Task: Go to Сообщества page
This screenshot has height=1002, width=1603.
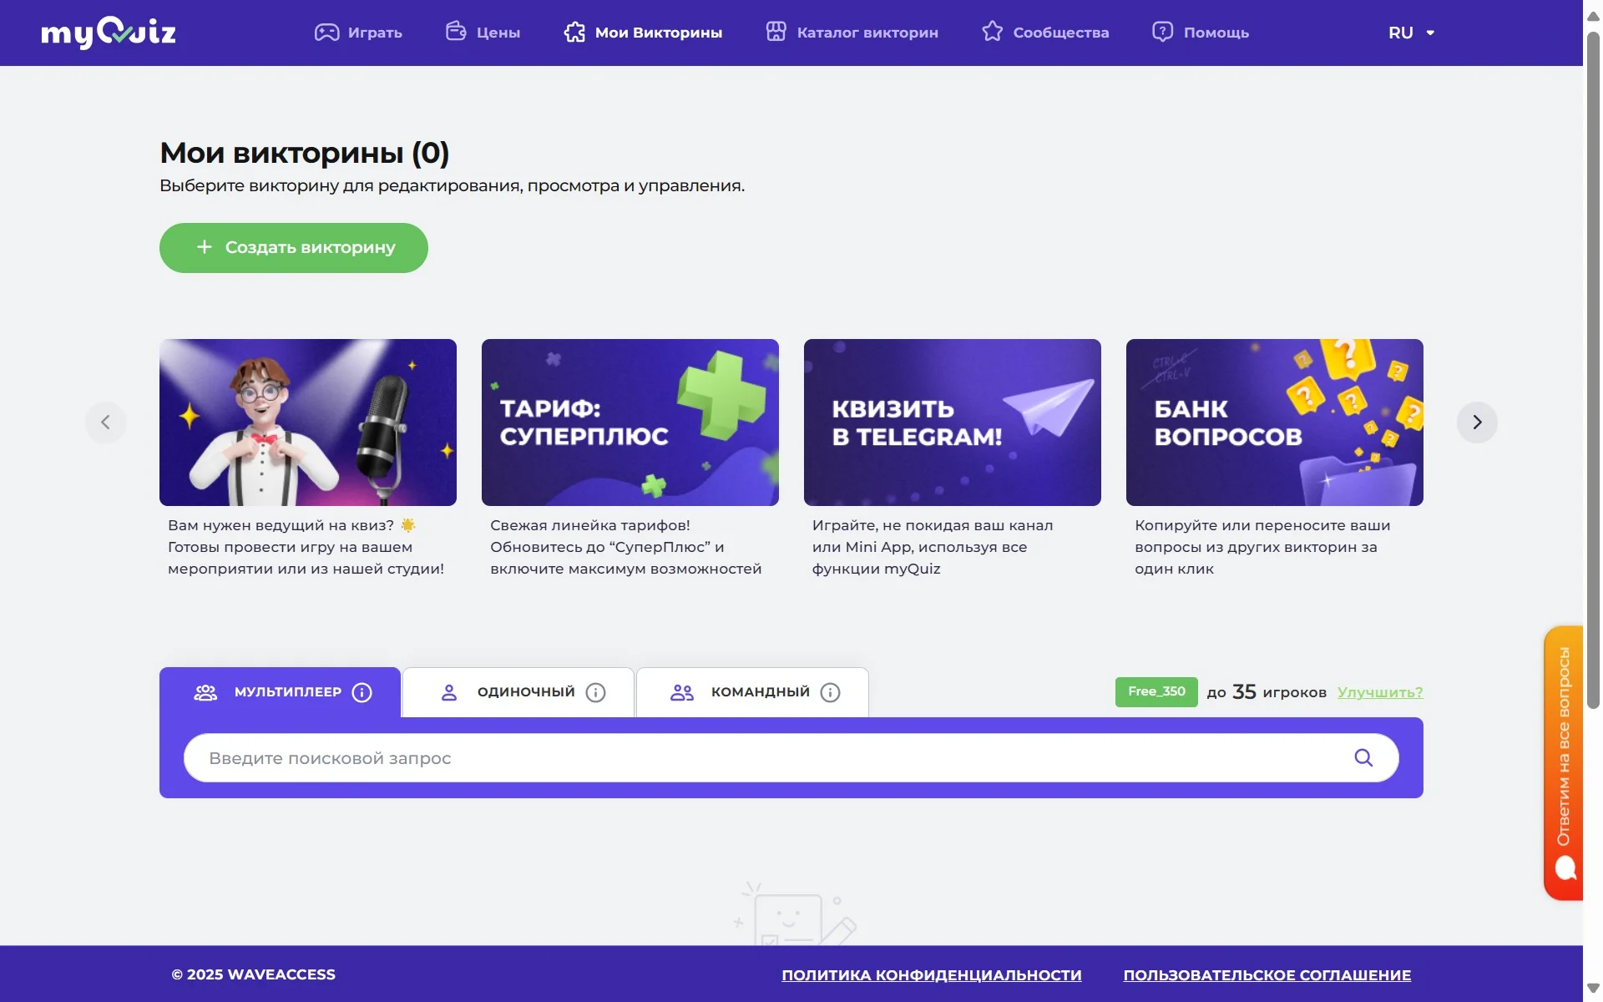Action: (1045, 33)
